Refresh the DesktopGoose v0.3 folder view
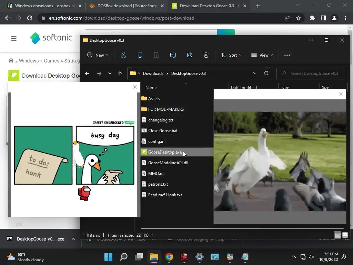Image resolution: width=353 pixels, height=265 pixels. tap(266, 73)
